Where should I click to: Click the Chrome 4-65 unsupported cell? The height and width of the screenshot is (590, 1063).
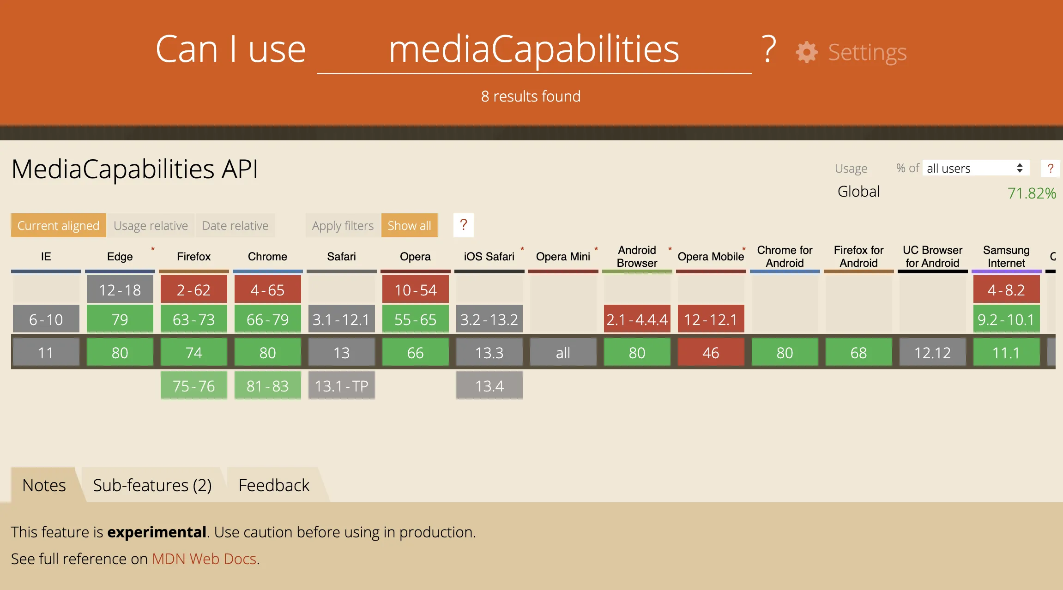coord(268,289)
